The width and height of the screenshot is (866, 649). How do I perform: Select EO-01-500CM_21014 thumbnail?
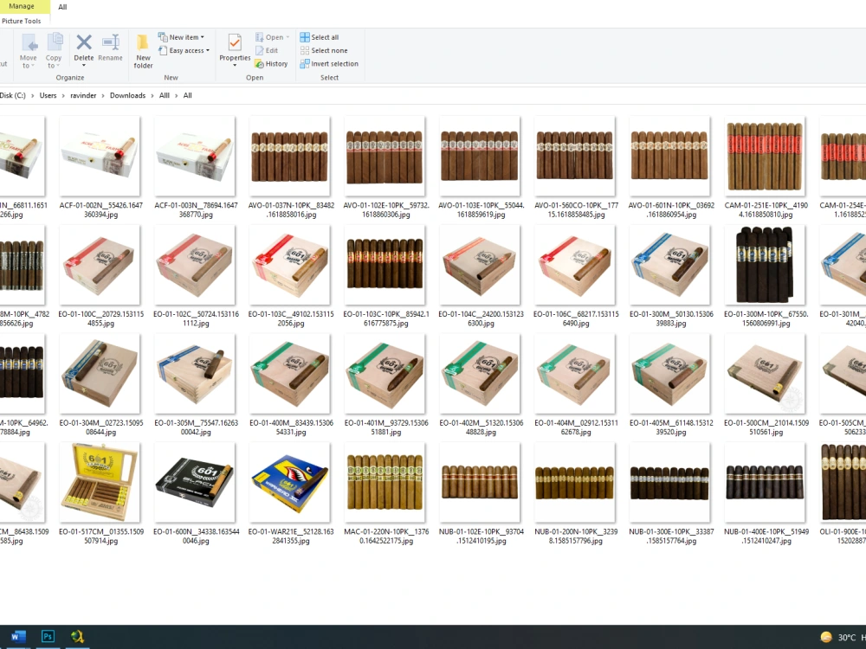[765, 373]
